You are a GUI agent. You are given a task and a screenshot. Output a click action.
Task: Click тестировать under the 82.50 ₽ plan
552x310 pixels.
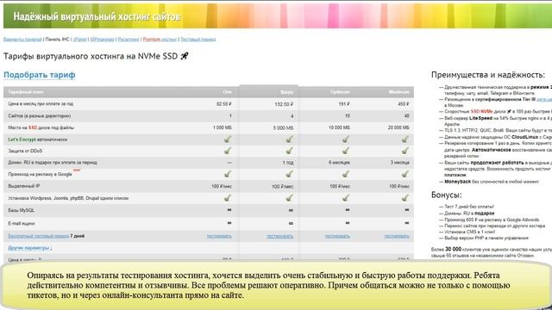coord(219,236)
